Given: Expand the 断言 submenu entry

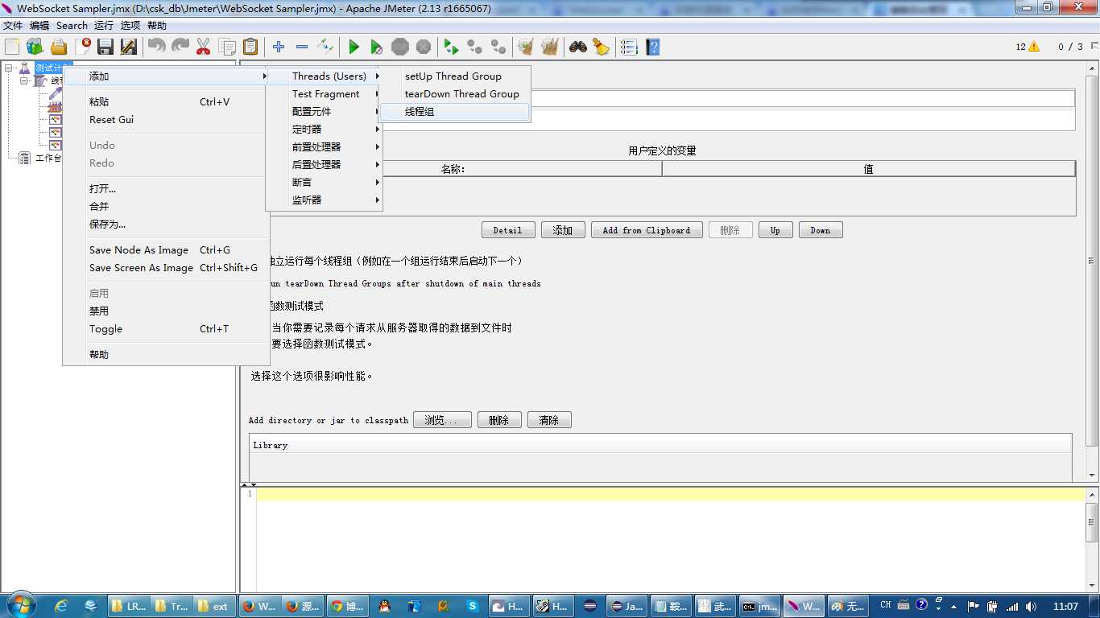Looking at the screenshot, I should coord(324,183).
